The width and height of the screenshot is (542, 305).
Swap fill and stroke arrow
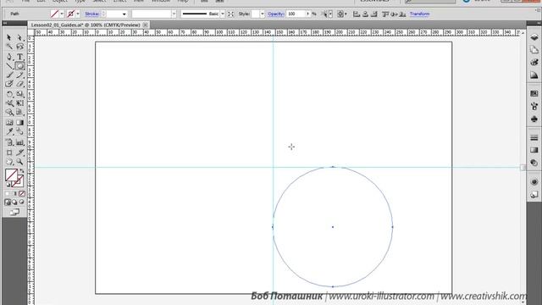coord(22,171)
